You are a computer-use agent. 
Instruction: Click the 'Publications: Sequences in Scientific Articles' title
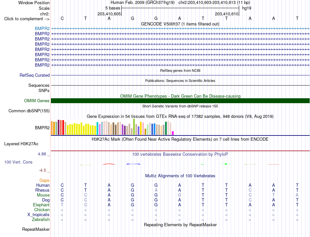180,81
